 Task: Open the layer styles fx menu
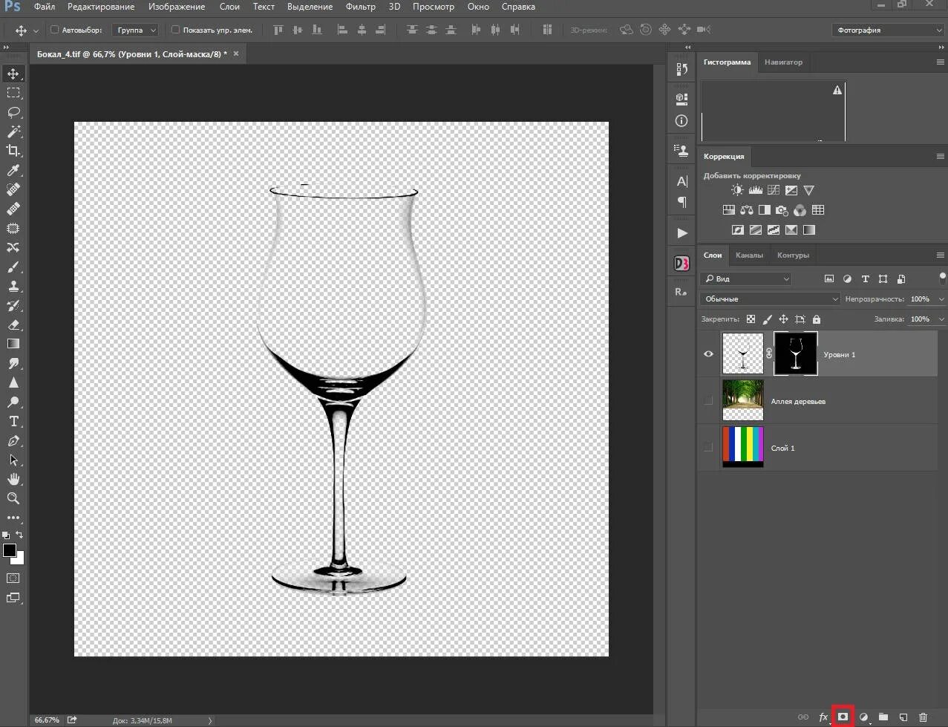pos(823,717)
